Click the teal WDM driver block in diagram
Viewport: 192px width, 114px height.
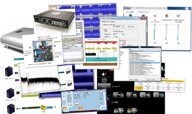pos(101,59)
